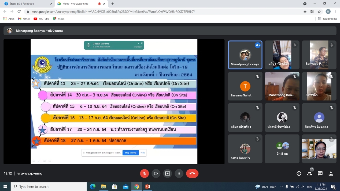The height and width of the screenshot is (191, 340).
Task: Reload the Meet page
Action: pos(19,12)
